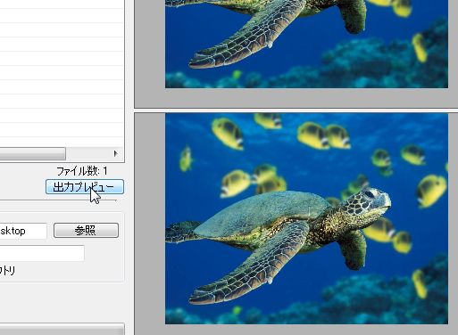Click the file list horizontal scrollbar thumb
Viewport: 458px width, 335px height.
coord(33,153)
